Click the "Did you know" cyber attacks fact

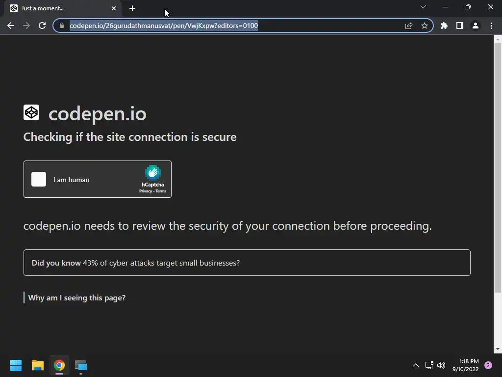pos(247,263)
